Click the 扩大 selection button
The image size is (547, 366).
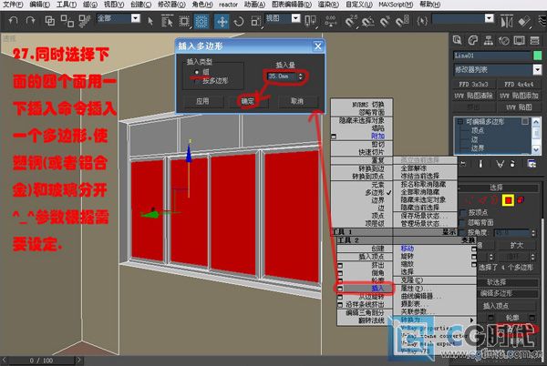516,246
